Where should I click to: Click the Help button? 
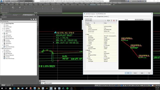[x=149, y=73]
